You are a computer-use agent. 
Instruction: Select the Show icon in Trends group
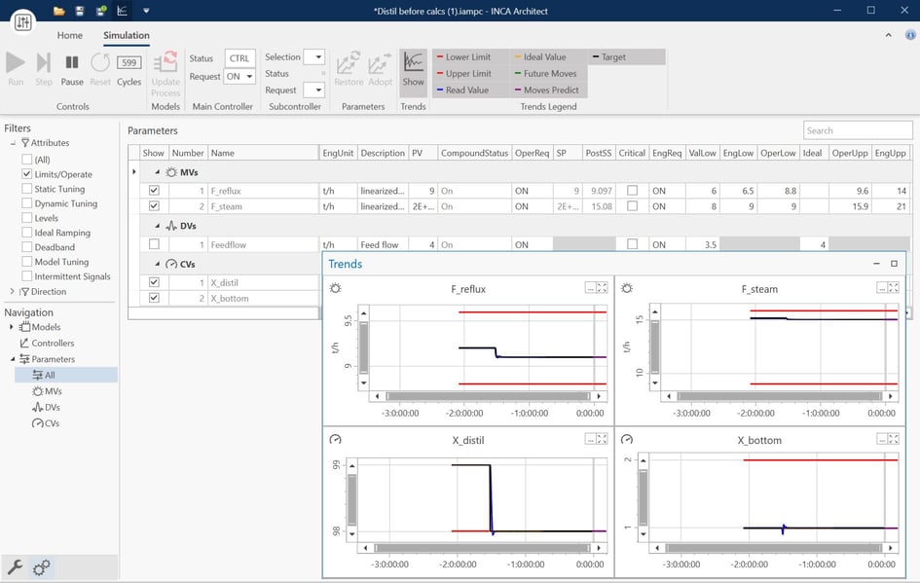click(x=413, y=70)
